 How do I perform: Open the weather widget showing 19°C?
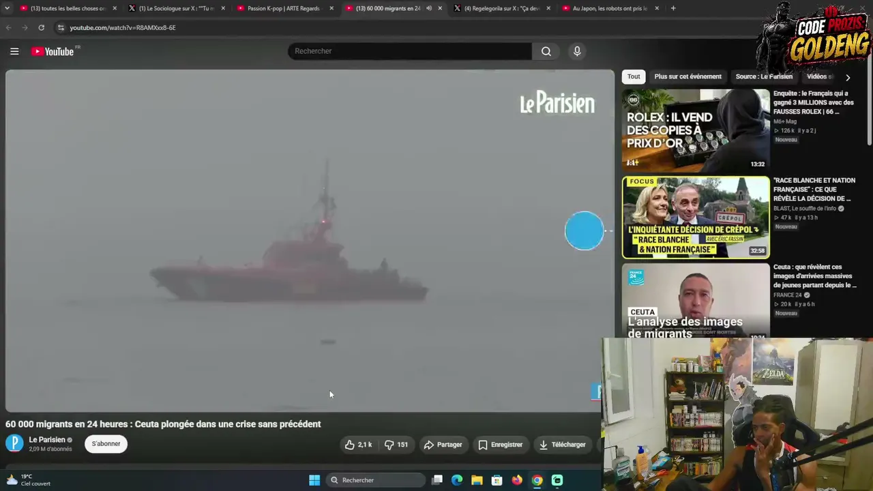29,480
